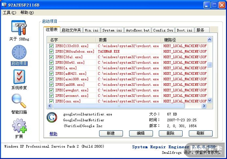Open the 系统修复 checklist icon
The image size is (227, 159).
19,77
